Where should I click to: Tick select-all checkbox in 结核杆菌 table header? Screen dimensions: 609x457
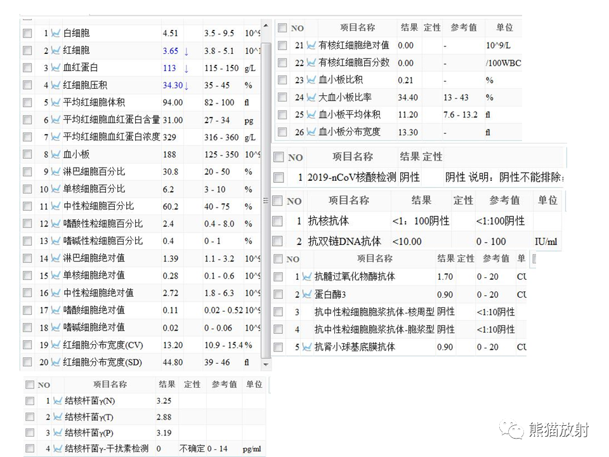pos(30,385)
